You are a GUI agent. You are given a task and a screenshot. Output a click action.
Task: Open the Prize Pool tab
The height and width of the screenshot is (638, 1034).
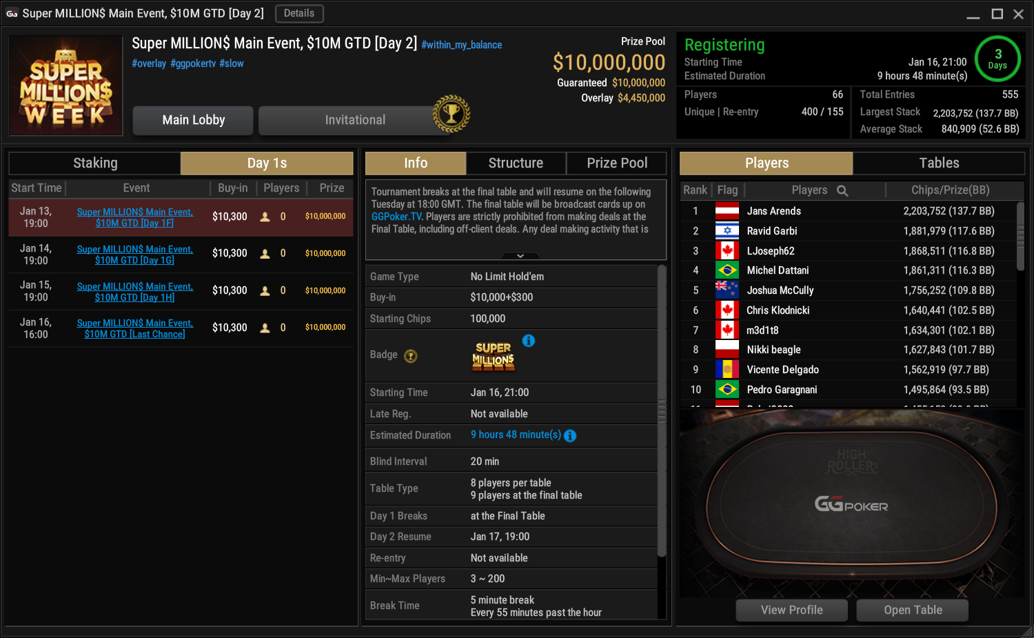[x=617, y=163]
